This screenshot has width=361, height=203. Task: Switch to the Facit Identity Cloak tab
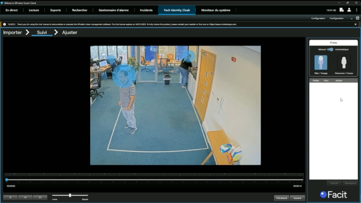177,10
